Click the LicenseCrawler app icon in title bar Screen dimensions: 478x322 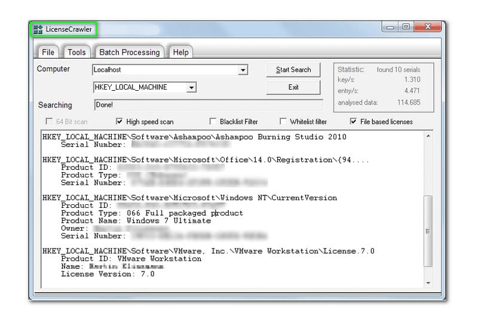38,29
